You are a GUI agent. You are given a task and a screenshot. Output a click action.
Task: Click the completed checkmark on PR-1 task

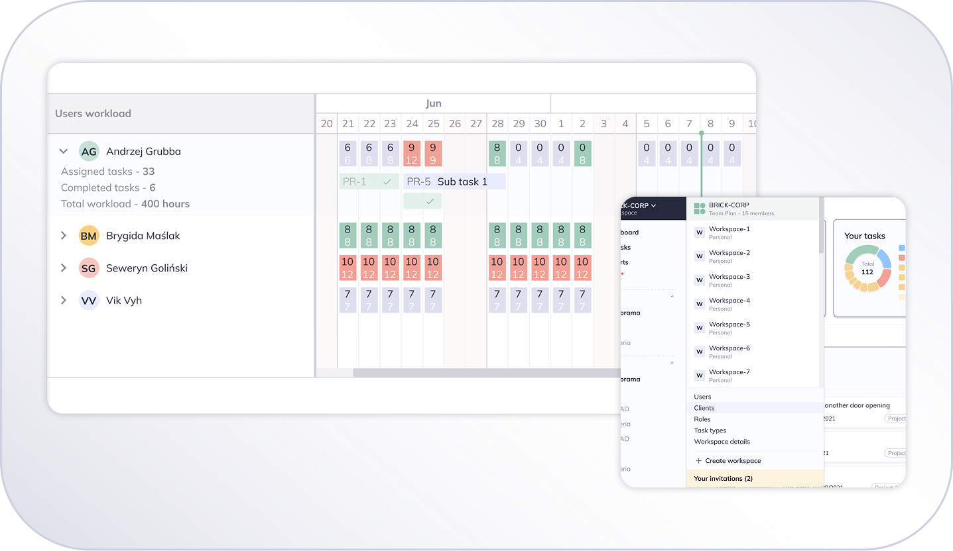(x=387, y=181)
